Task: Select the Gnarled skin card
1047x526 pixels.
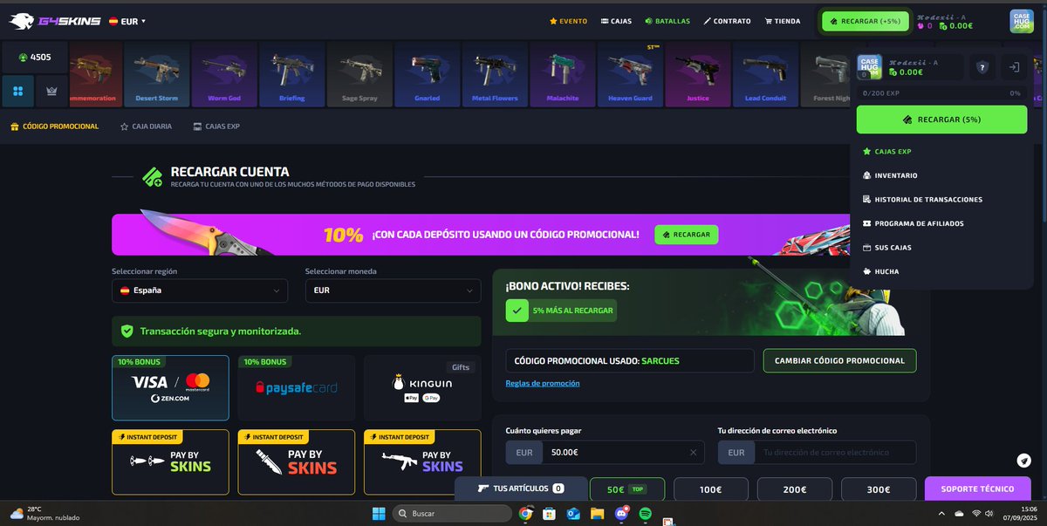Action: [427, 75]
